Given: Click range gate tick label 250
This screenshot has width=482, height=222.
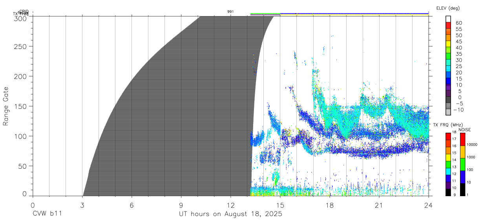Looking at the screenshot, I should [20, 46].
